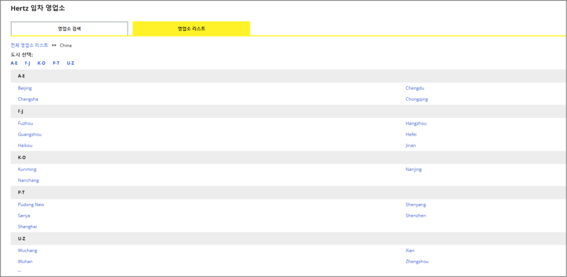567x277 pixels.
Task: Click the F-J gray section header
Action: [x=288, y=111]
